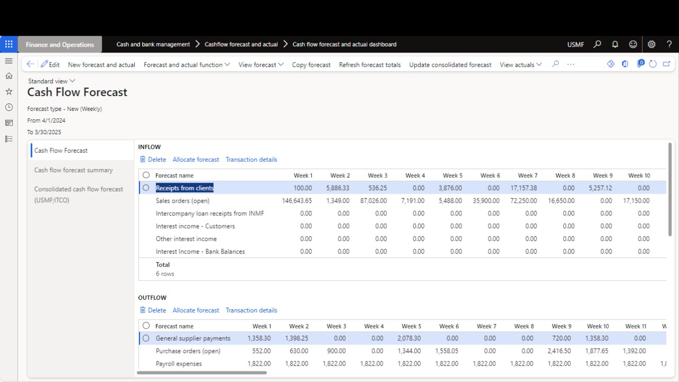
Task: Select the Receipts from clients row radio
Action: coord(146,188)
